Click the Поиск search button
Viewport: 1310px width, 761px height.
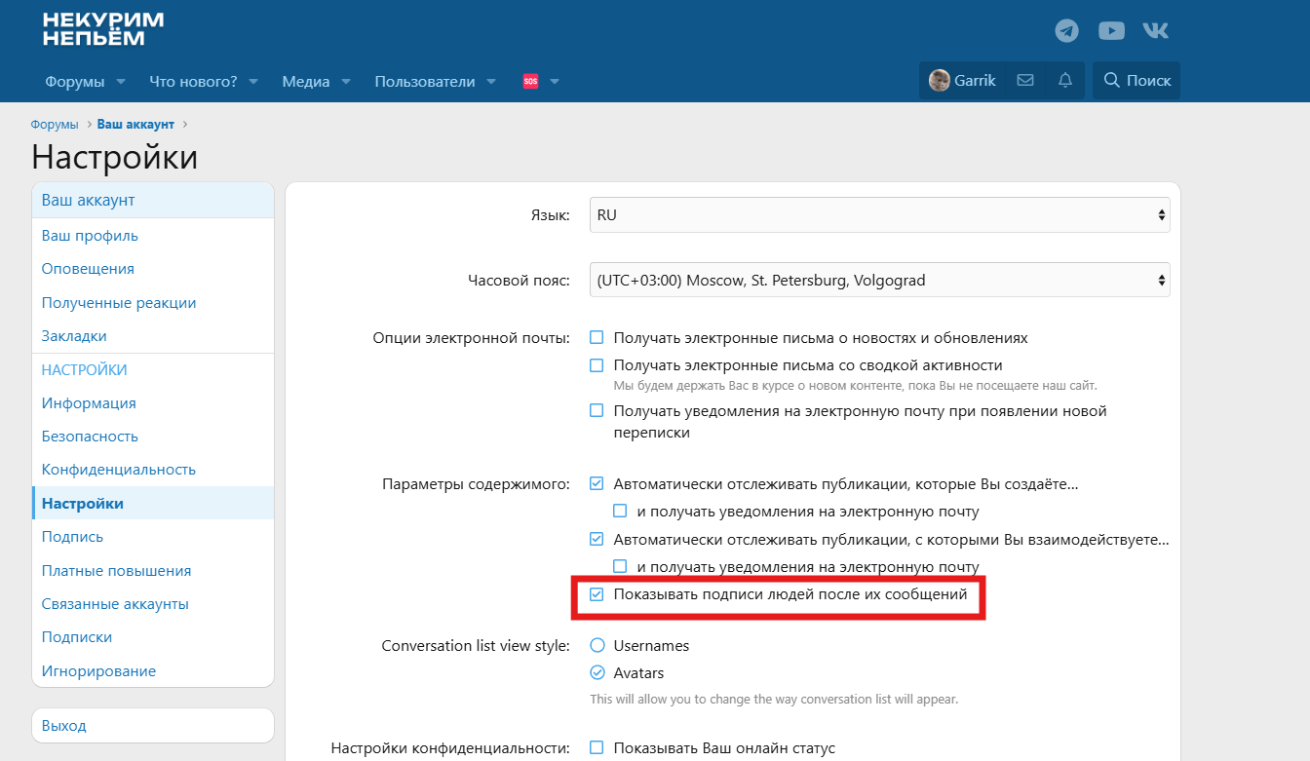pos(1137,81)
